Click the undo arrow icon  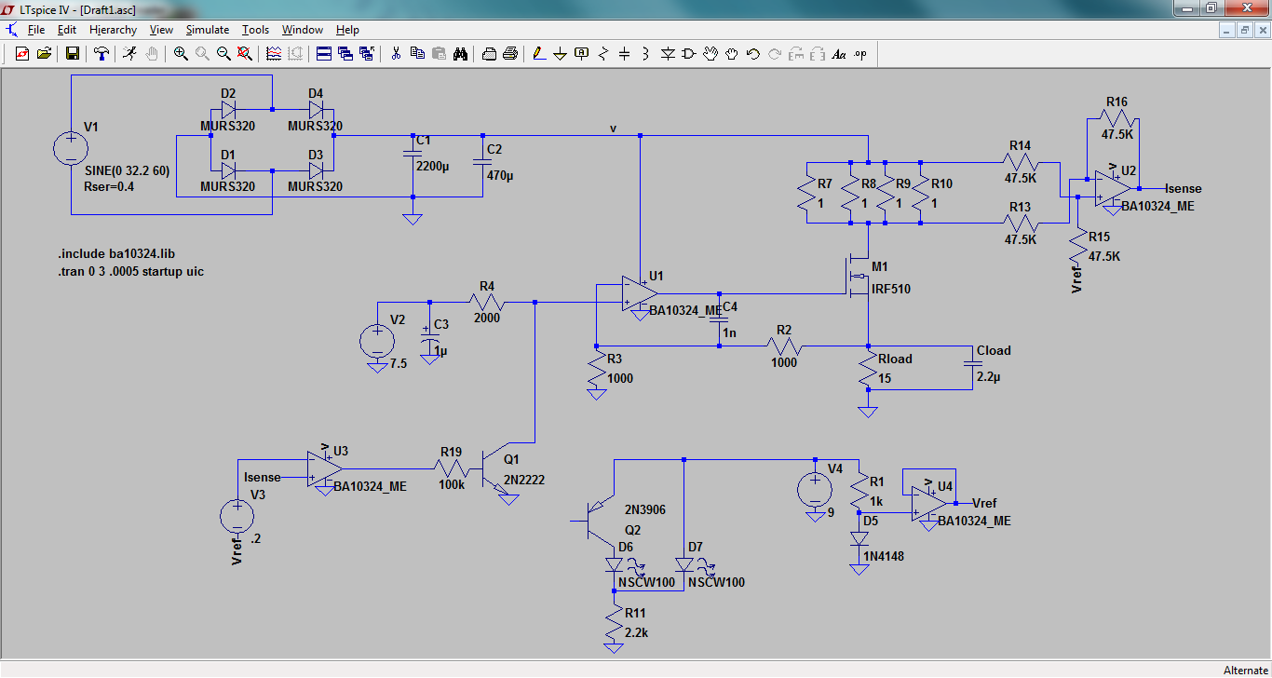tap(753, 54)
